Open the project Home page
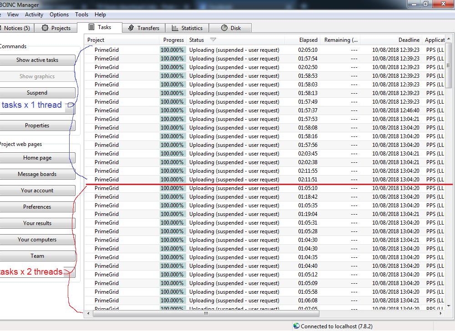 (37, 158)
